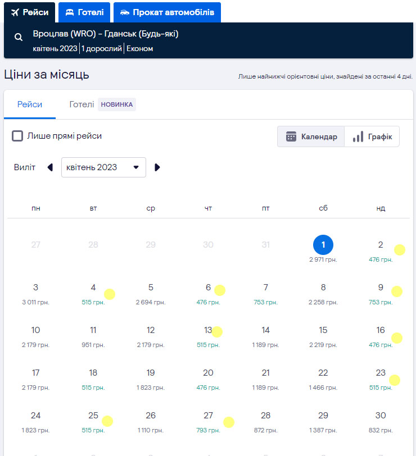The height and width of the screenshot is (456, 416).
Task: Enable Лише прямі рейси checkbox
Action: (x=17, y=136)
